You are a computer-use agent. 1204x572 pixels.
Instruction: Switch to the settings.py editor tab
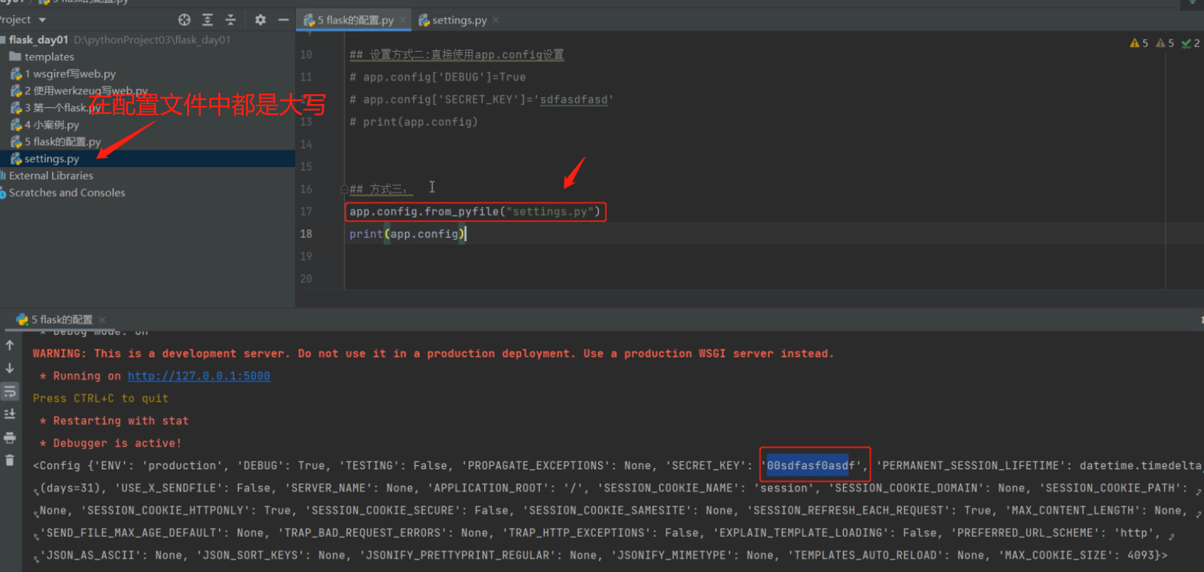coord(459,20)
